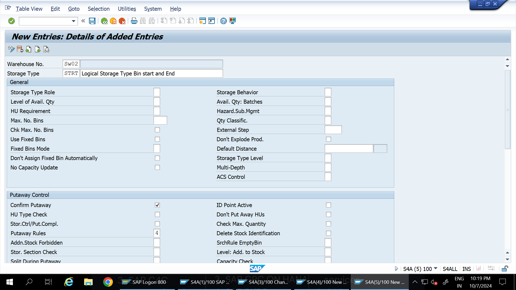Open the S4A system selection dropdown

tap(435, 269)
